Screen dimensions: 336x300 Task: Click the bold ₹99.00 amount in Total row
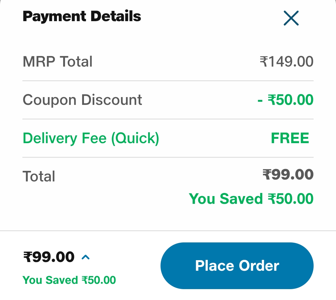(288, 175)
